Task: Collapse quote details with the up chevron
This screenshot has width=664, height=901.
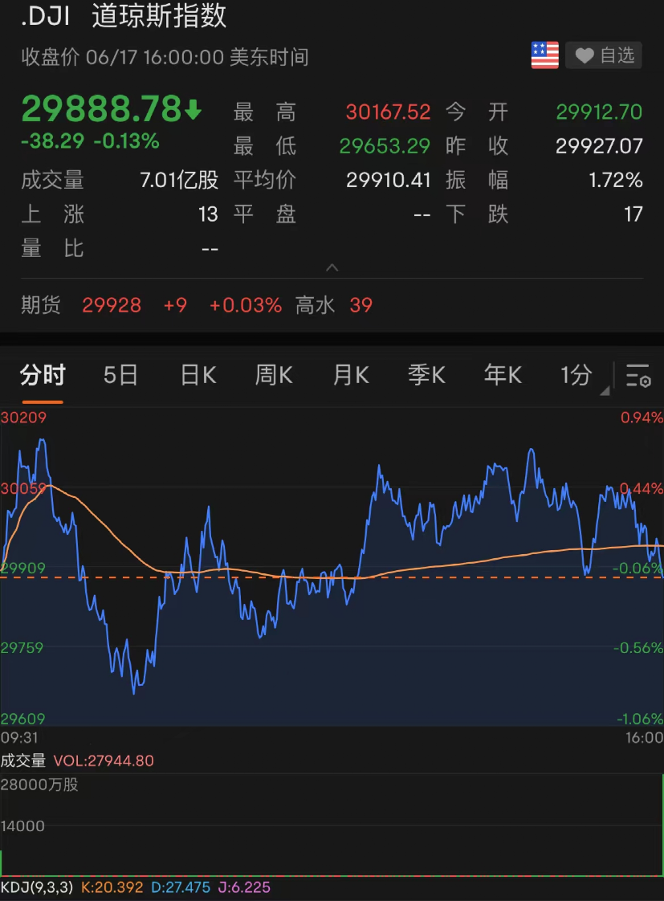Action: (x=332, y=267)
